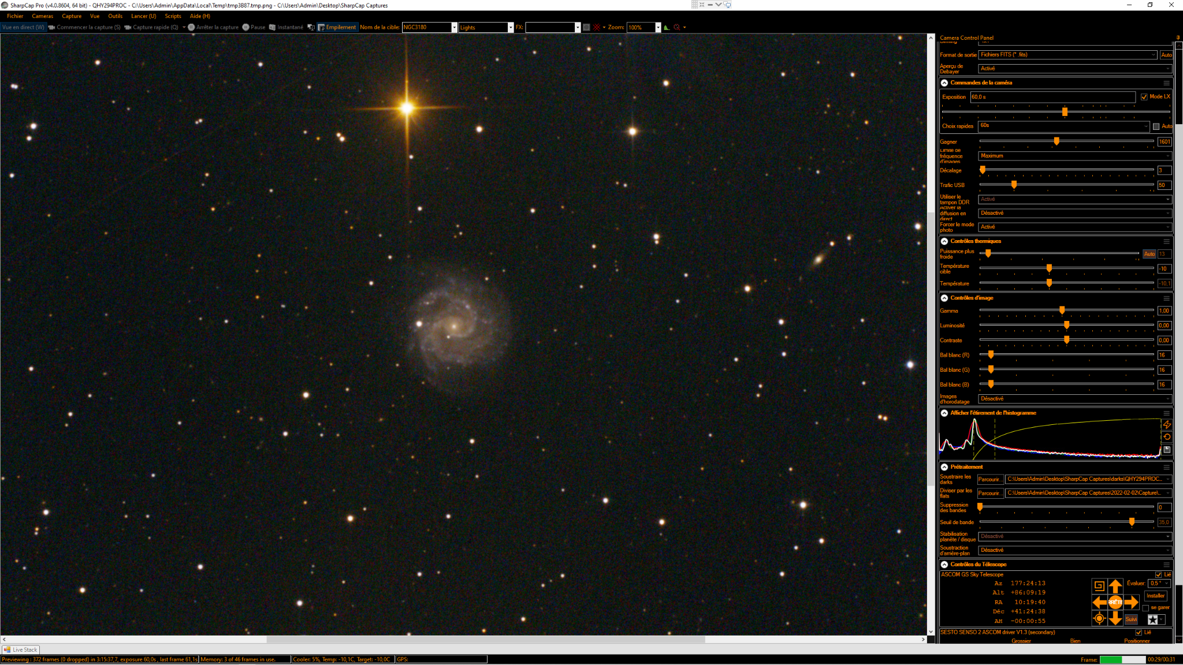Click the Installer button in telescope controls
Screen dimensions: 1183x665
click(1155, 596)
